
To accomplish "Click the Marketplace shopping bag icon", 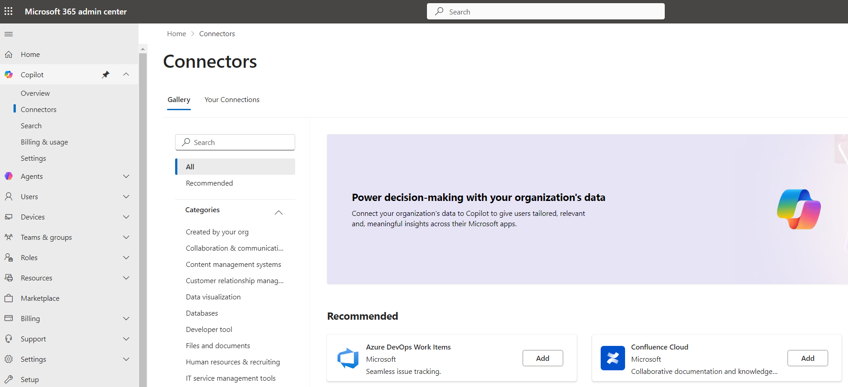I will click(x=9, y=298).
